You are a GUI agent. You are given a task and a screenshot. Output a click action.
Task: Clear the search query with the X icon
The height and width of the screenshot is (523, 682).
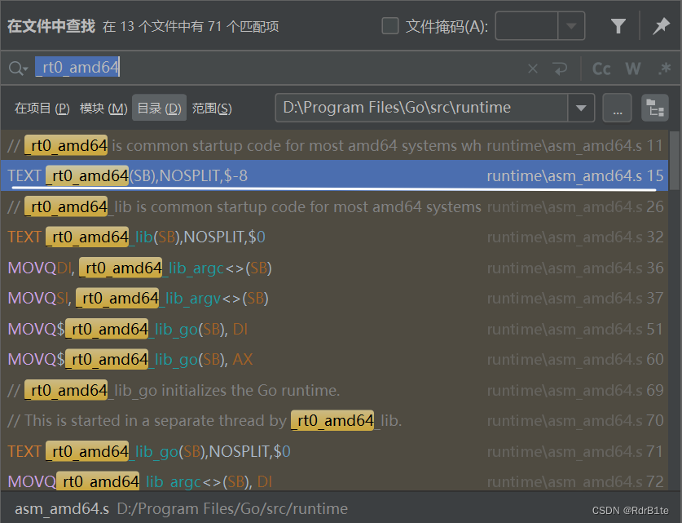[x=533, y=69]
